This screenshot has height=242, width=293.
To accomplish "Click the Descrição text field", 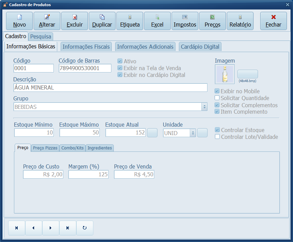I will tap(110, 88).
